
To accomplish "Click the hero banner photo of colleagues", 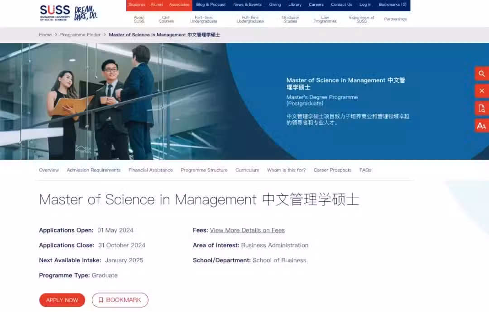I will click(x=112, y=101).
